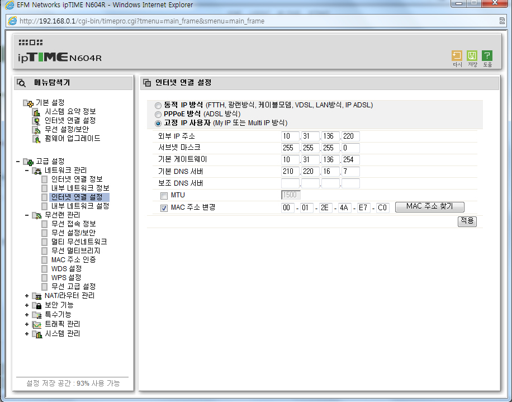512x402 pixels.
Task: Click the 적용 apply button
Action: click(x=467, y=221)
